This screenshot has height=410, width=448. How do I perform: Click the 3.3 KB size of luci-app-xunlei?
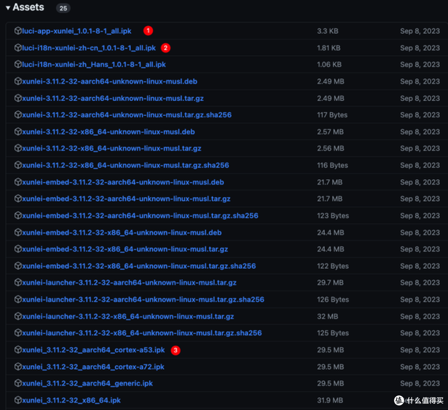click(328, 31)
